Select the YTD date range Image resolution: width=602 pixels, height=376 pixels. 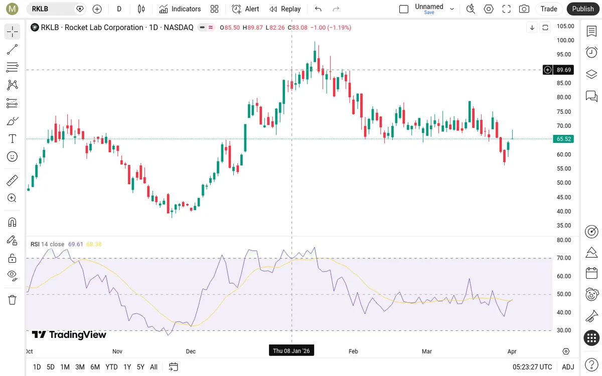112,367
